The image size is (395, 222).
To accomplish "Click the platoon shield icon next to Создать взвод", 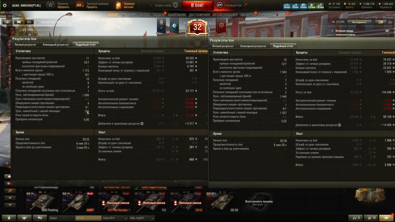I will pos(175,5).
